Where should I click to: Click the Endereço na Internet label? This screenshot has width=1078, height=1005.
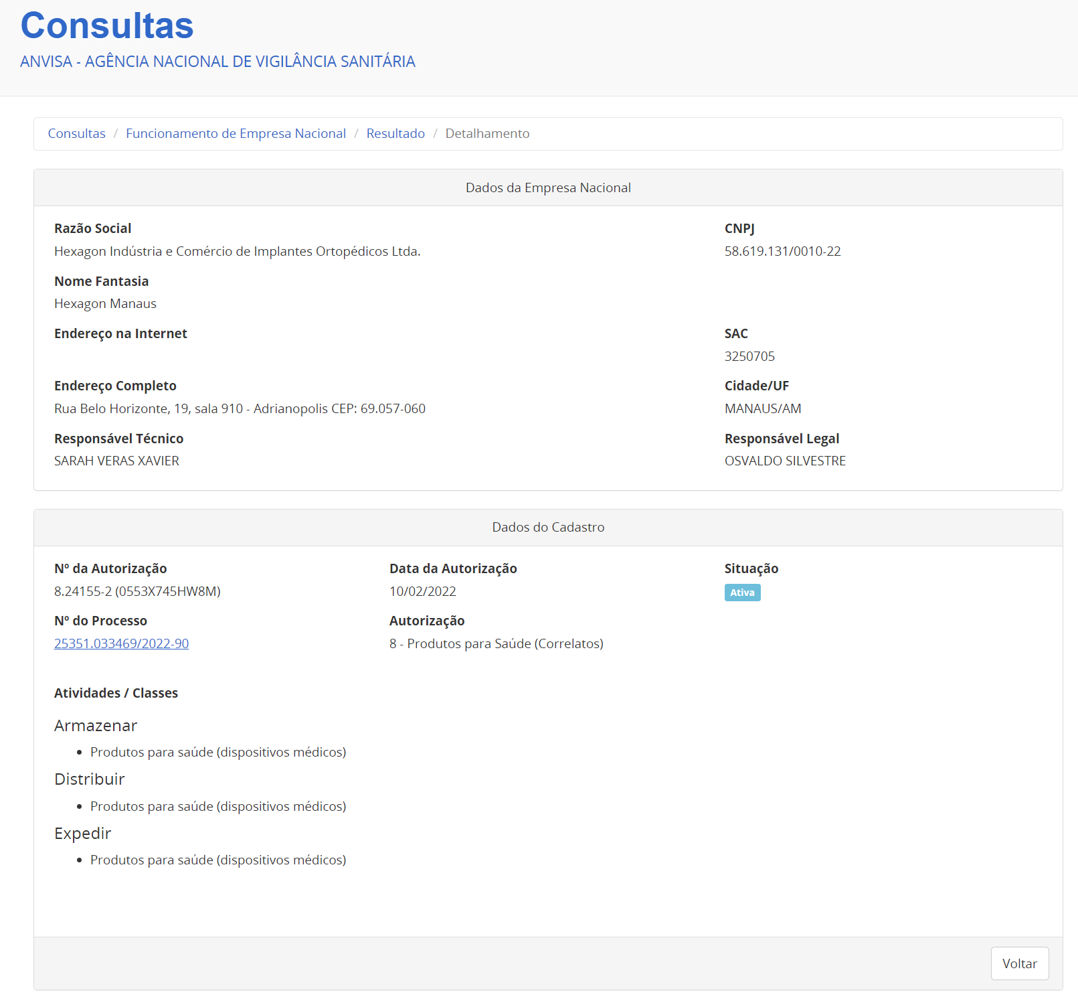[120, 333]
